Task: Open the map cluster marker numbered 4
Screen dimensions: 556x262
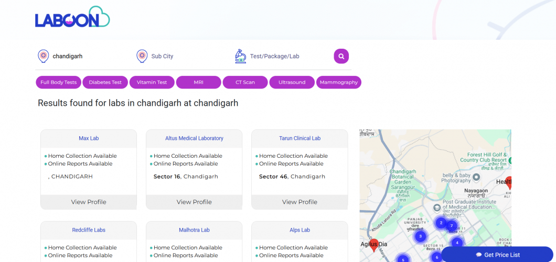Action: (x=457, y=243)
